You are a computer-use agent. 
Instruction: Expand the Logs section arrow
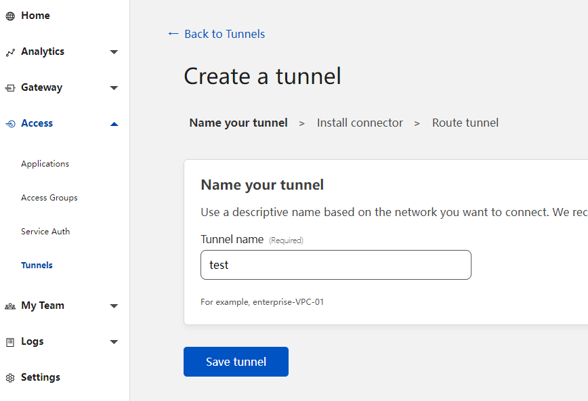tap(114, 342)
